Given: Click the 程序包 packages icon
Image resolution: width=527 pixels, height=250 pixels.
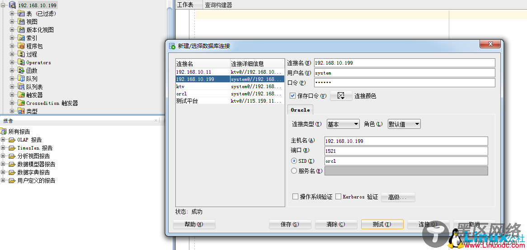Looking at the screenshot, I should [x=21, y=46].
